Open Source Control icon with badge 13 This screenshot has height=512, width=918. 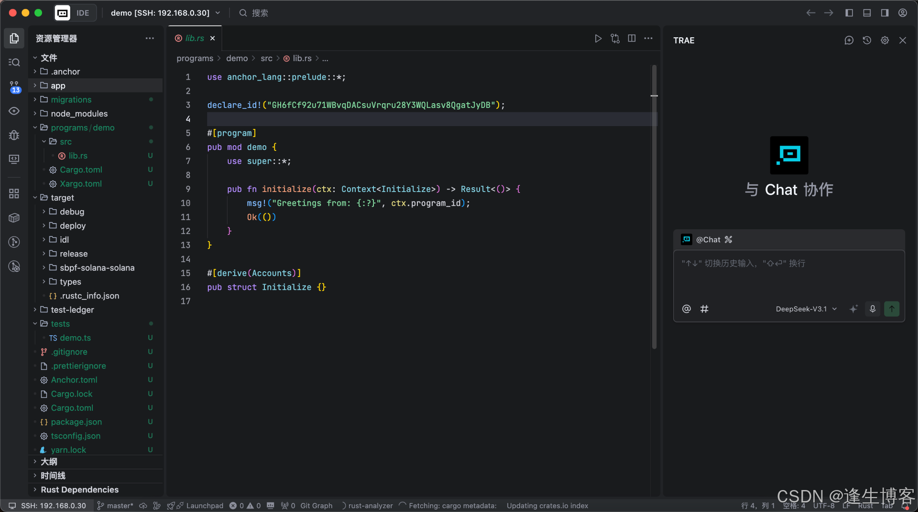[14, 87]
